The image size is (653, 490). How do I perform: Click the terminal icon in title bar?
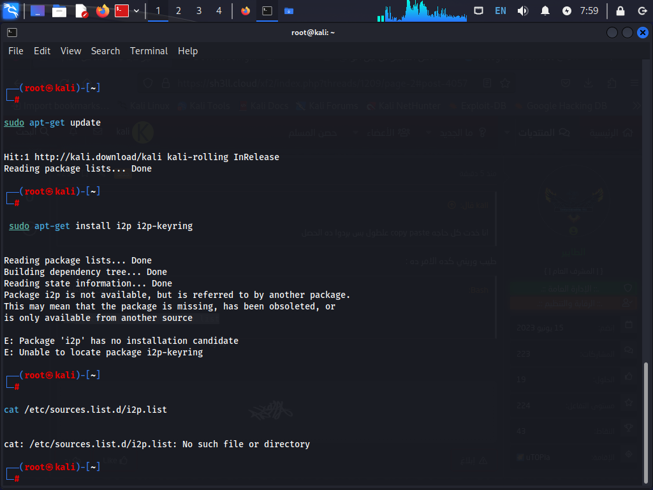(x=12, y=33)
